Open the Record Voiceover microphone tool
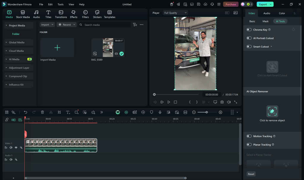The width and height of the screenshot is (304, 180). click(160, 112)
